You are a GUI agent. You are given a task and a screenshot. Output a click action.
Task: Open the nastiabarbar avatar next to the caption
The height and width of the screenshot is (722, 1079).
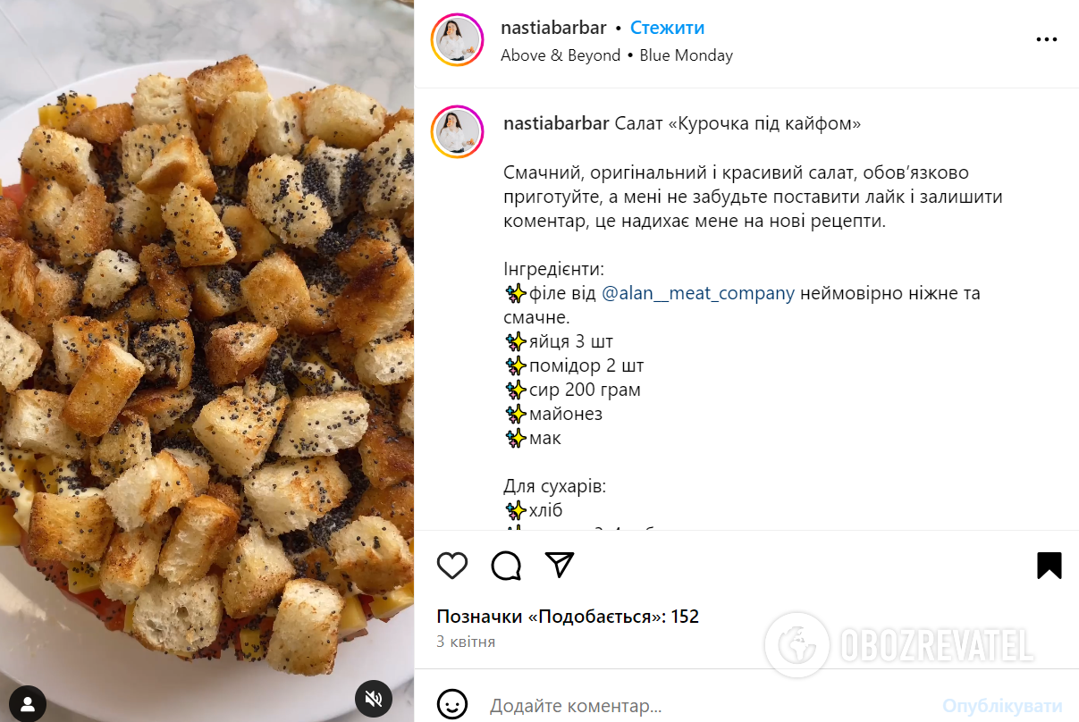(x=458, y=132)
